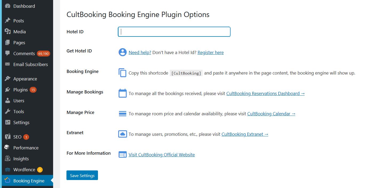Click the Manage Bookings calendar icon
Screen dimensions: 375x188
pyautogui.click(x=122, y=93)
